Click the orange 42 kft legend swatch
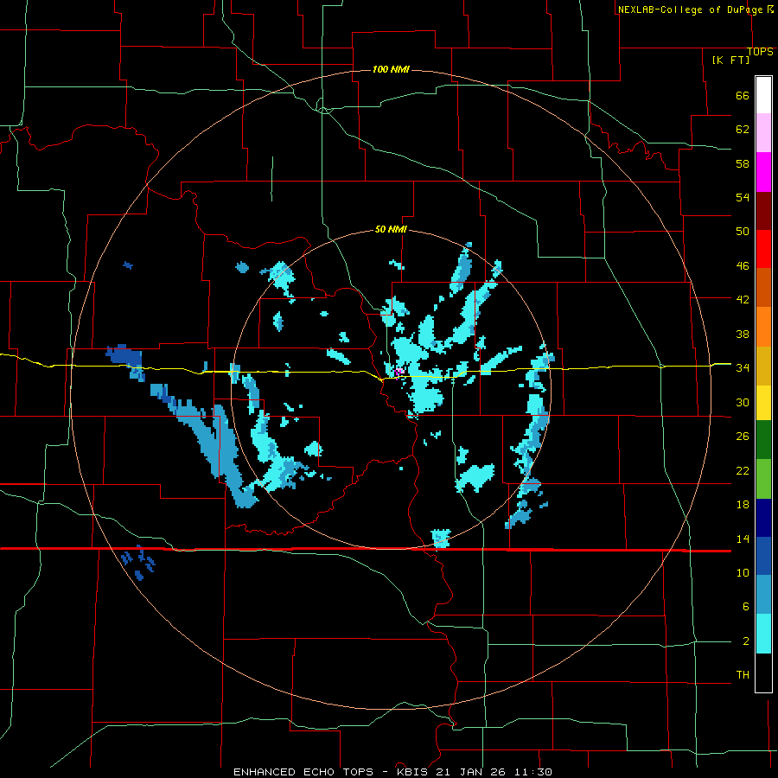 pos(763,327)
